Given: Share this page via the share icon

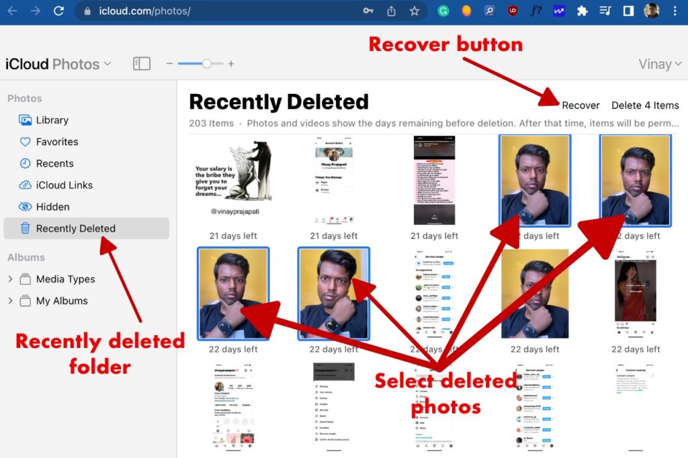Looking at the screenshot, I should pyautogui.click(x=392, y=11).
